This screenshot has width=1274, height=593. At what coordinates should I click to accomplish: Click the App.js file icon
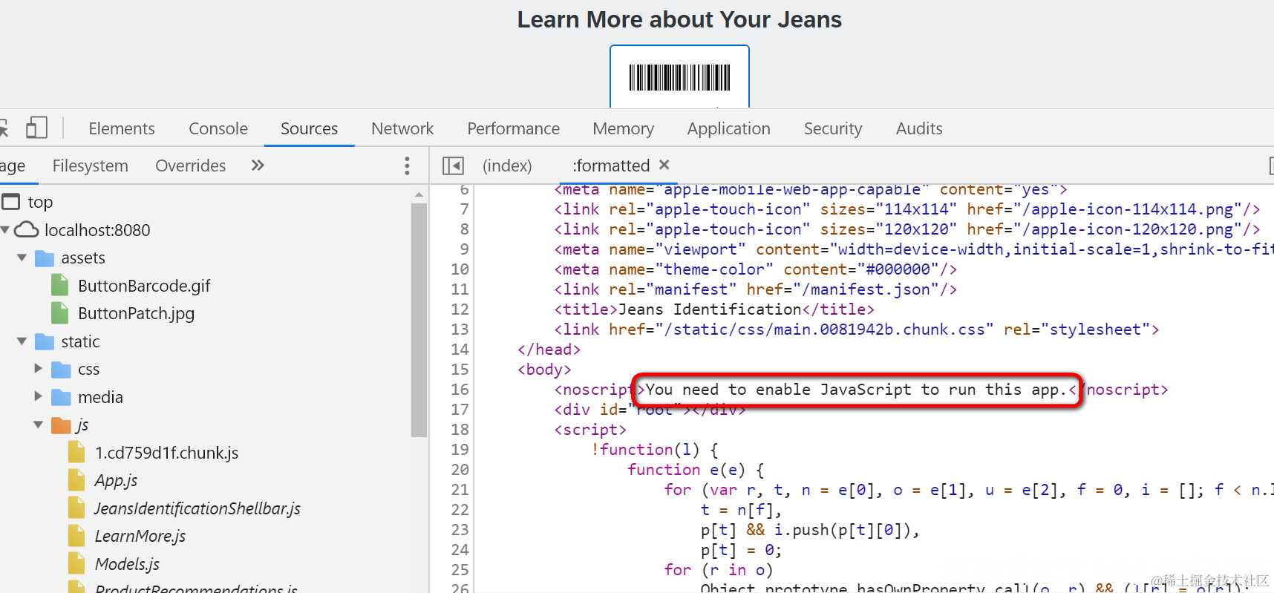tap(76, 480)
